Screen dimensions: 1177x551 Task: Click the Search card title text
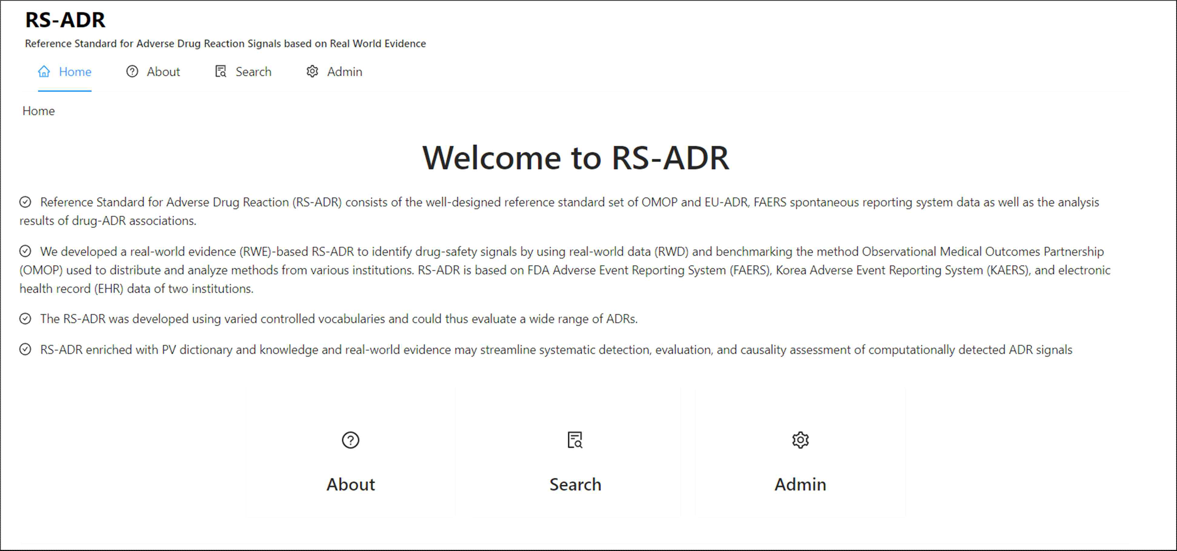point(575,484)
